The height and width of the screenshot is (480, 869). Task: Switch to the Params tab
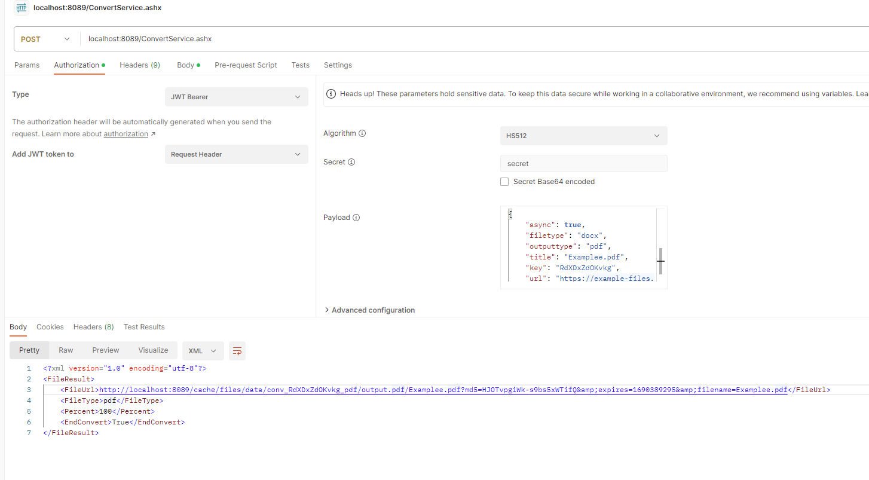27,65
